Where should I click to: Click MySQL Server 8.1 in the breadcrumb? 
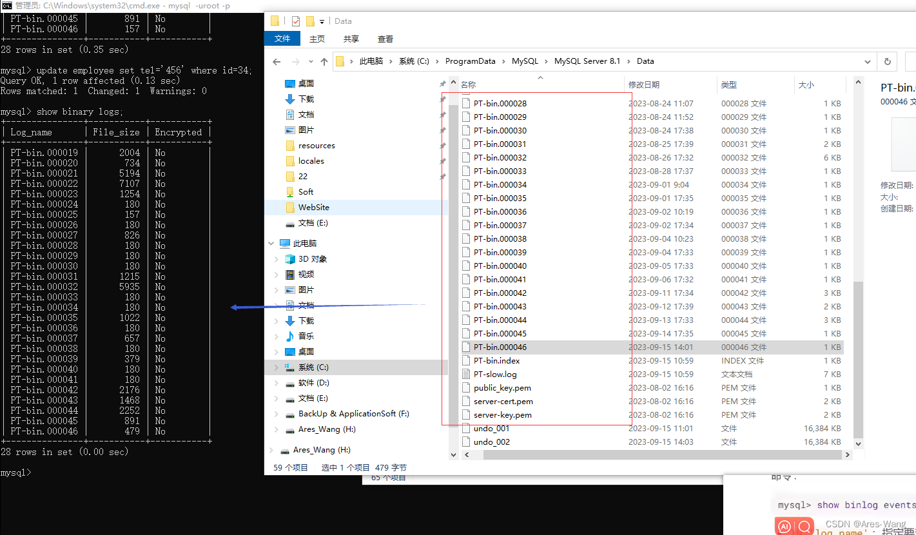[x=587, y=61]
